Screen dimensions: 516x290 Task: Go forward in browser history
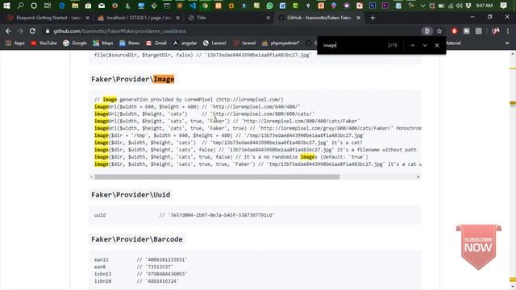[x=20, y=31]
